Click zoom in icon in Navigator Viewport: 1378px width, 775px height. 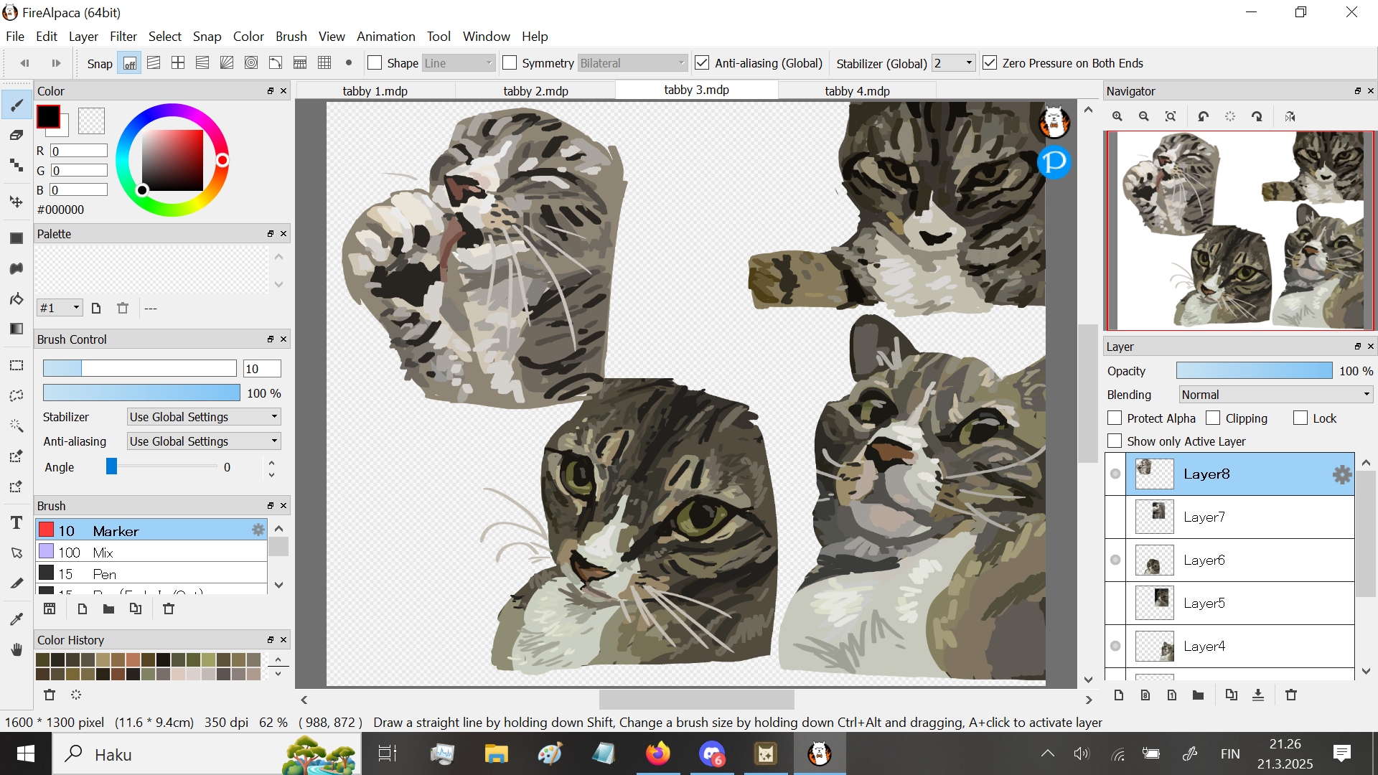[x=1117, y=116]
